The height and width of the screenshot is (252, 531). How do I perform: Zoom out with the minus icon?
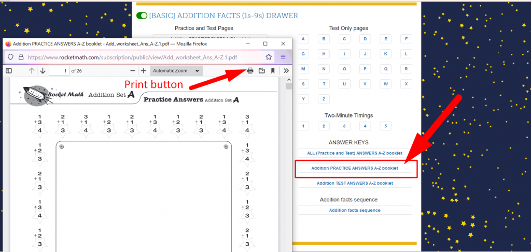click(133, 70)
